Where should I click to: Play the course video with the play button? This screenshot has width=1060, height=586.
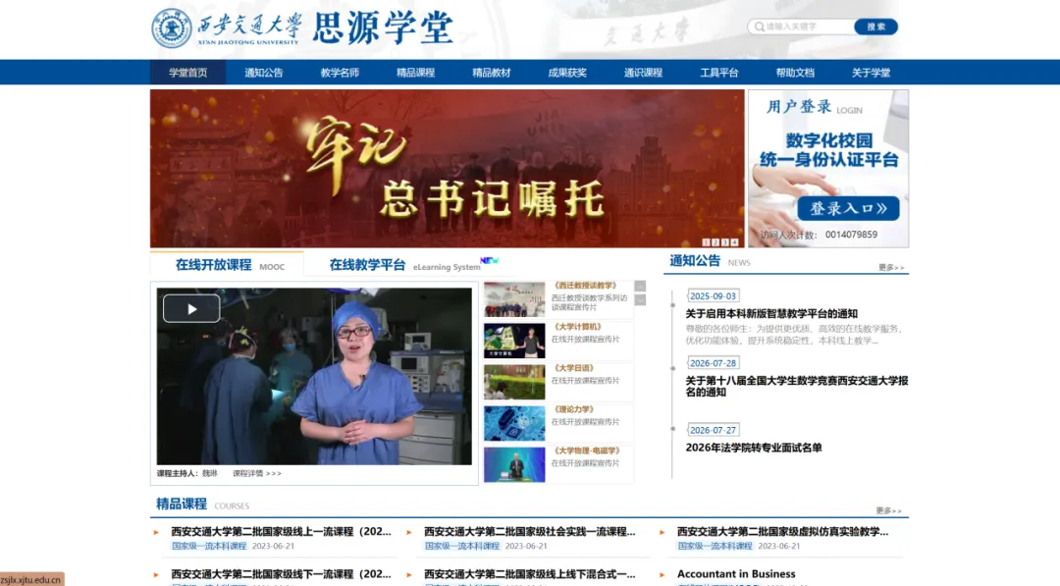click(191, 309)
